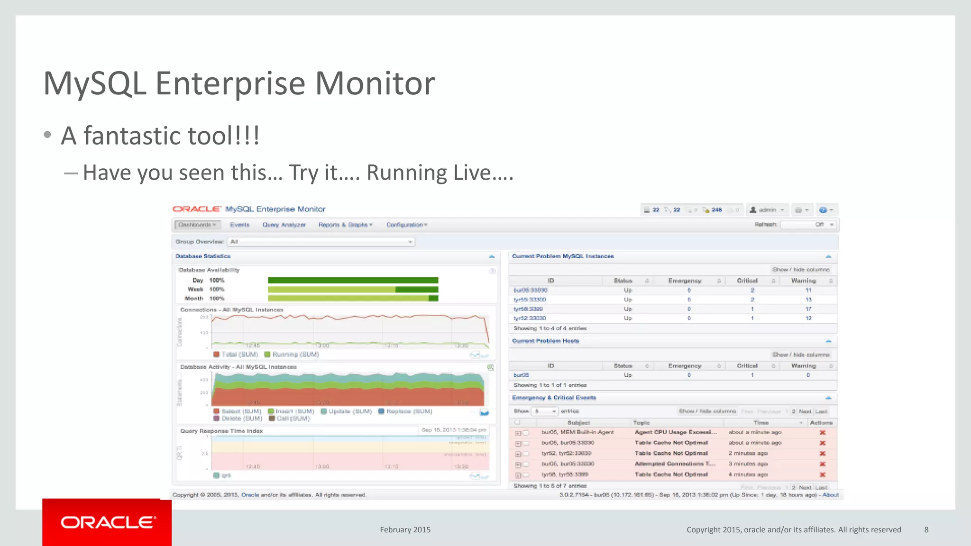Collapse Emergency & Critical Events panel
This screenshot has width=971, height=546.
coord(828,398)
